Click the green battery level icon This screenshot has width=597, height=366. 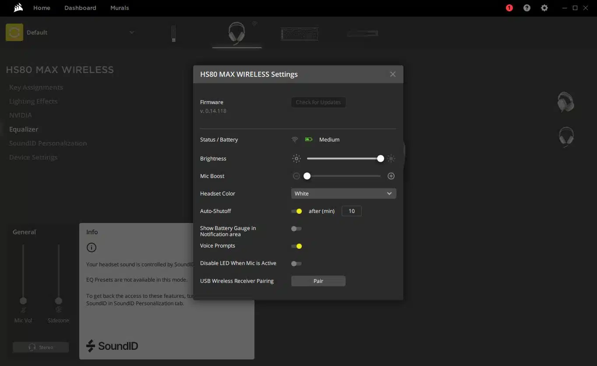(309, 139)
